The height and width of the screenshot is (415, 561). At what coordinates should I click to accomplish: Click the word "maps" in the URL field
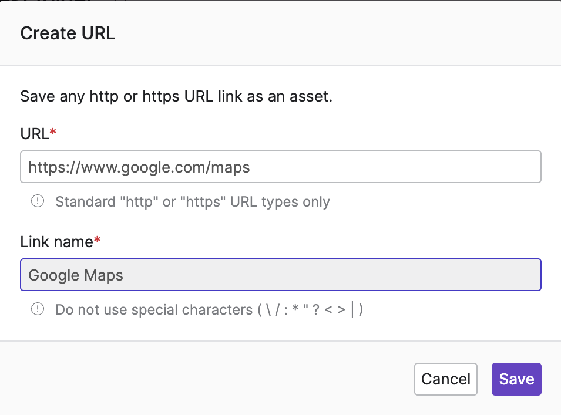(230, 168)
